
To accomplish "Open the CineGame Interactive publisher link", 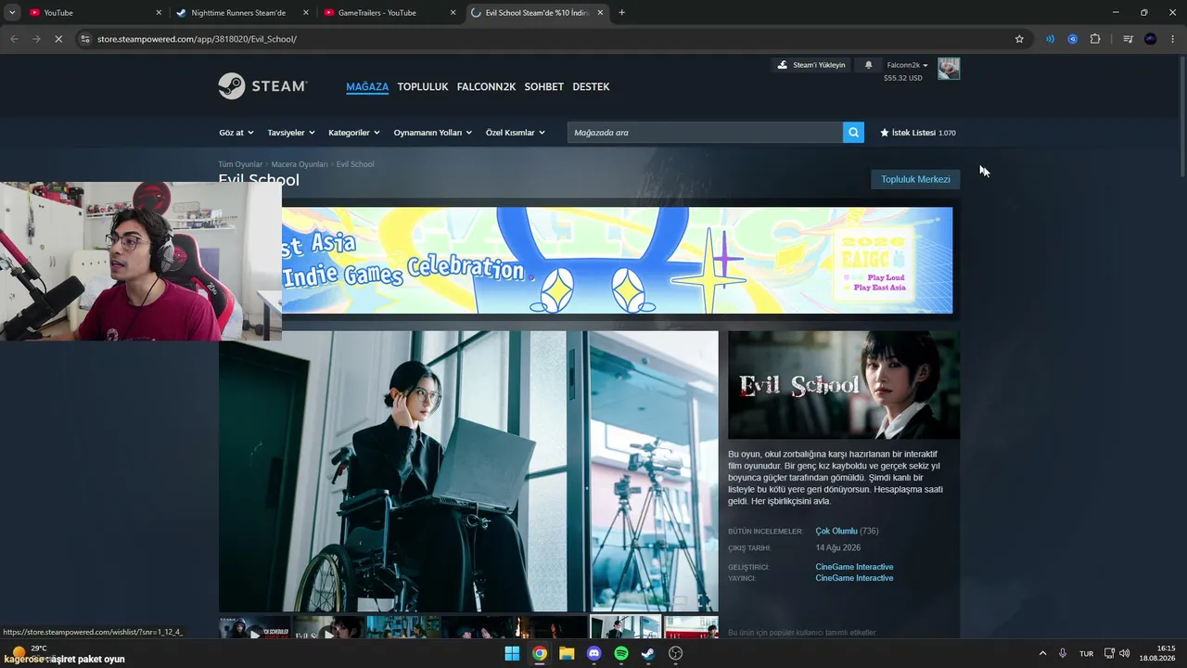I will point(854,578).
